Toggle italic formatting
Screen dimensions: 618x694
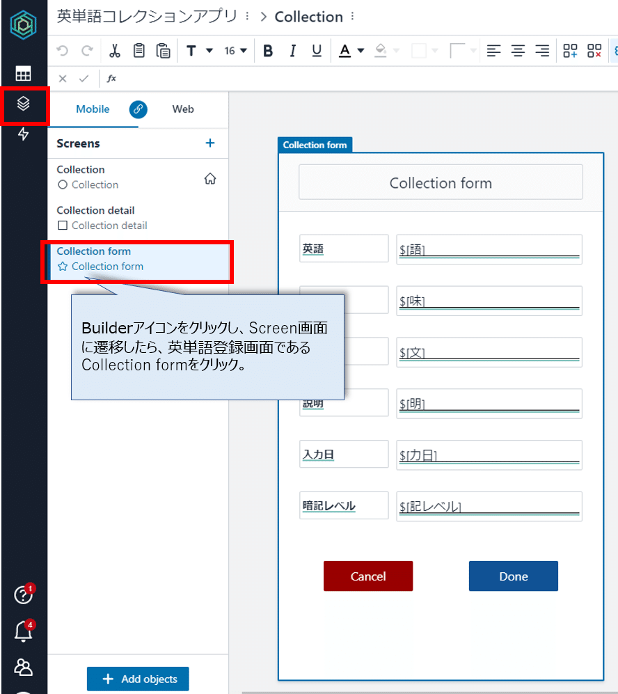click(292, 50)
